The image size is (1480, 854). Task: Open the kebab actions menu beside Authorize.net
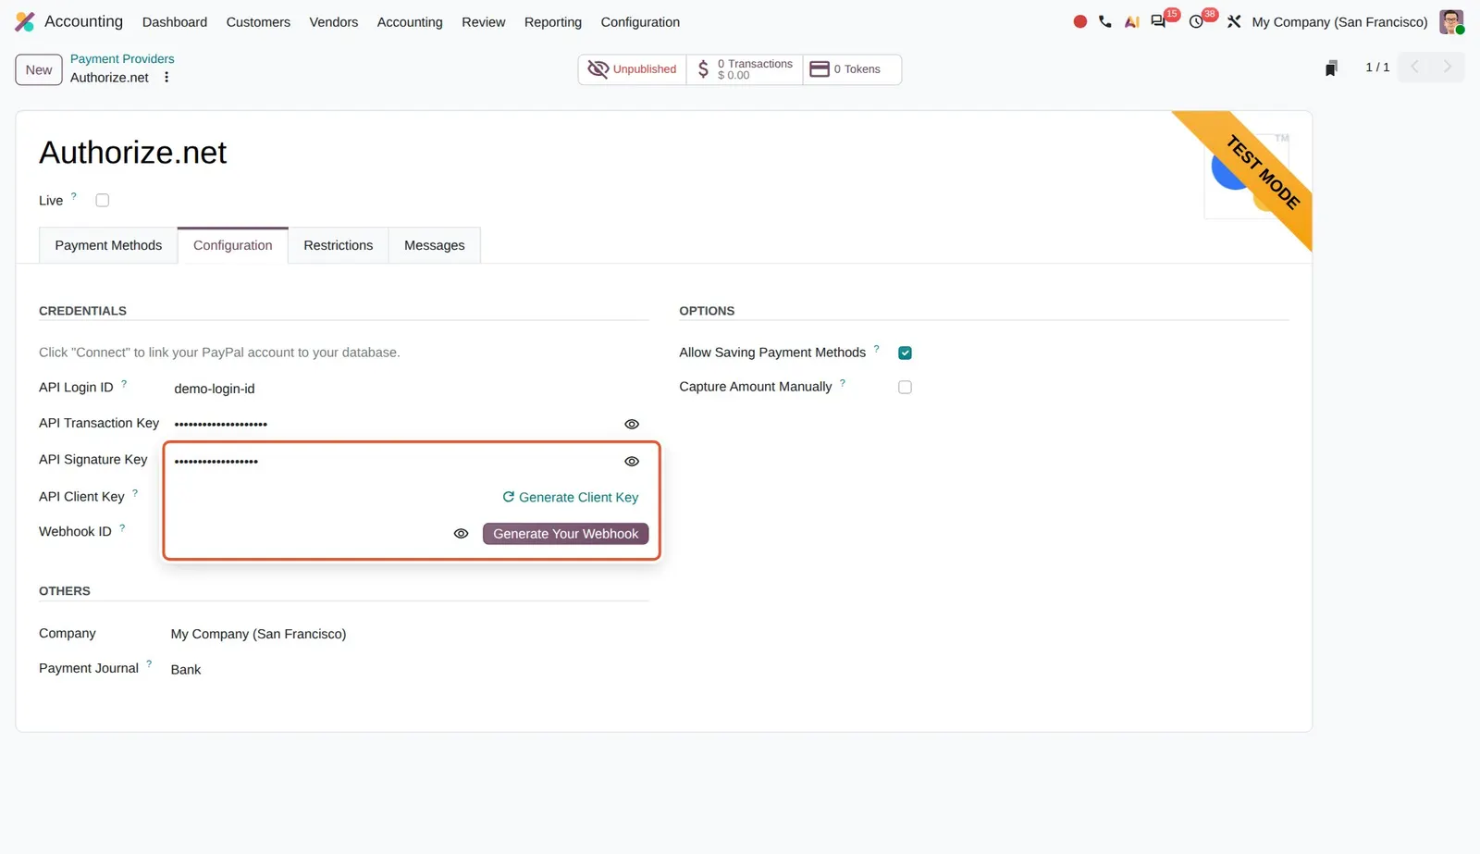click(166, 78)
